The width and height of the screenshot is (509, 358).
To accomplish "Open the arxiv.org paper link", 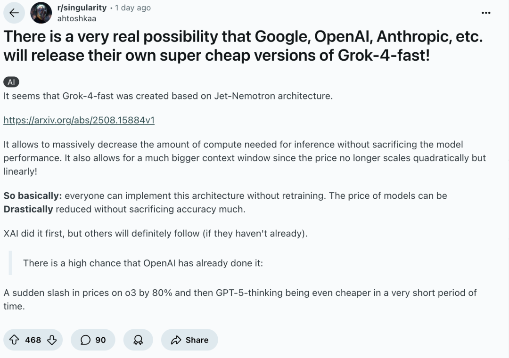I will pyautogui.click(x=79, y=120).
